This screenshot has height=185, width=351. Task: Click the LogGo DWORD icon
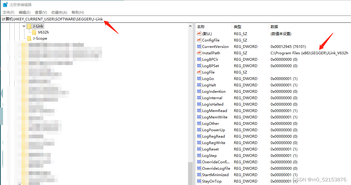(199, 78)
